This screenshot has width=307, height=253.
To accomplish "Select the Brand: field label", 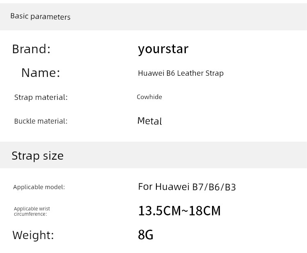I will pyautogui.click(x=31, y=49).
